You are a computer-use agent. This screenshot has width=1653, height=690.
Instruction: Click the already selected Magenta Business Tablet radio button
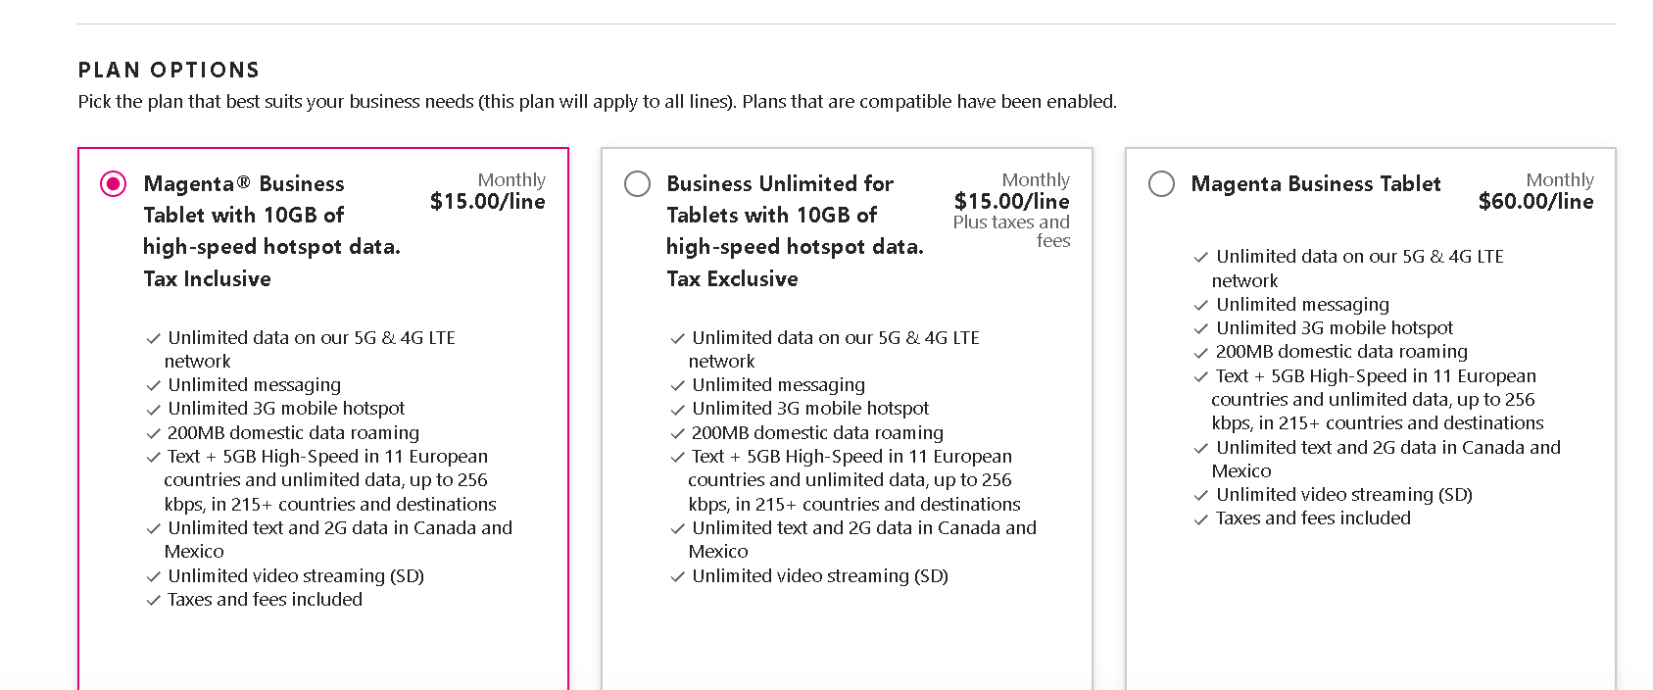coord(113,183)
